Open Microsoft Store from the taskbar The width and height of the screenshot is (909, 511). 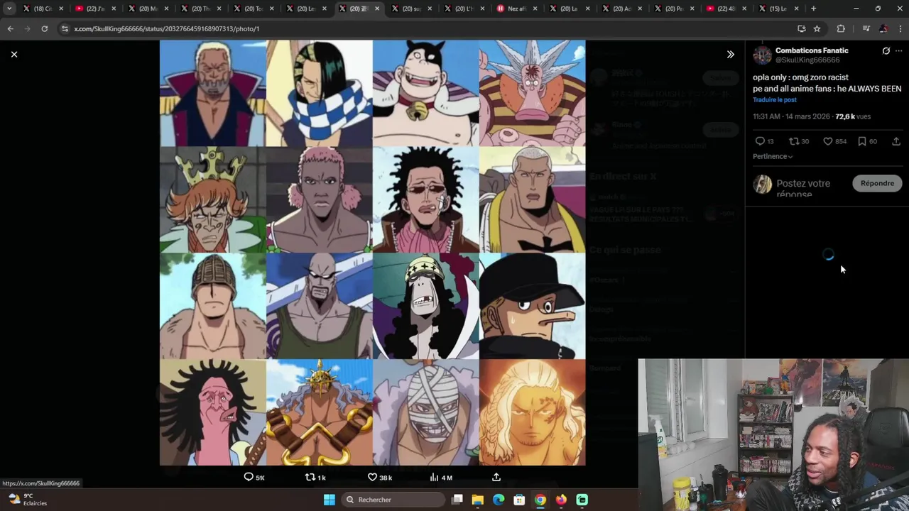tap(519, 500)
